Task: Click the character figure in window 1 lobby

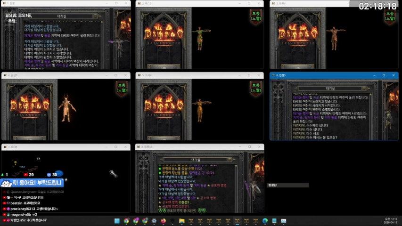Action: [119, 48]
